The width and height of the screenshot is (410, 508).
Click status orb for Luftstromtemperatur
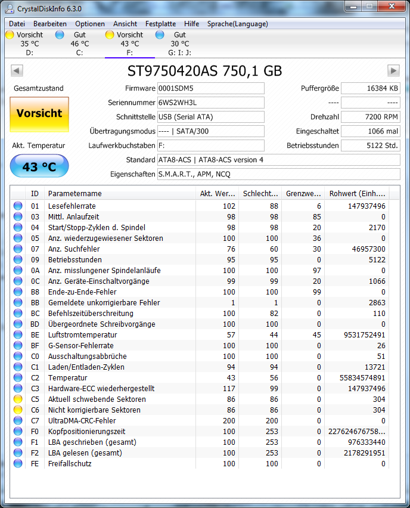[18, 334]
